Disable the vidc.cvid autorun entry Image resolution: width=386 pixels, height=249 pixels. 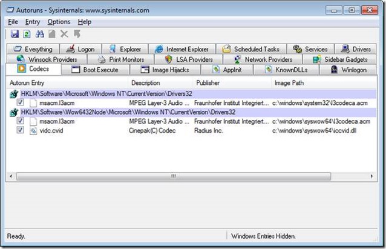pyautogui.click(x=20, y=130)
